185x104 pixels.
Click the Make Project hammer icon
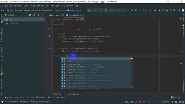[84, 10]
